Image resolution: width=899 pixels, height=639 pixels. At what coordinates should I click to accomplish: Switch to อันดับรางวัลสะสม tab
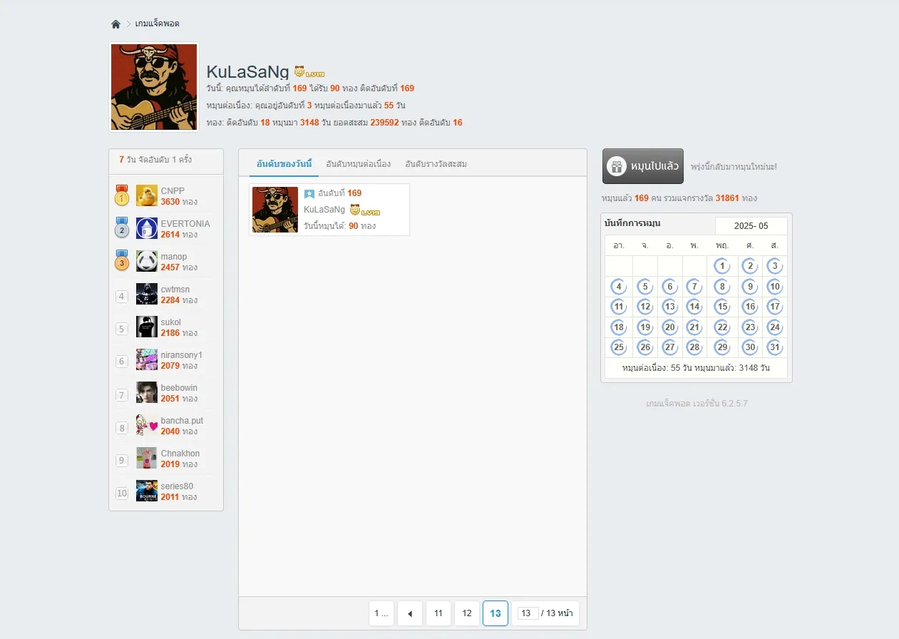click(x=436, y=164)
